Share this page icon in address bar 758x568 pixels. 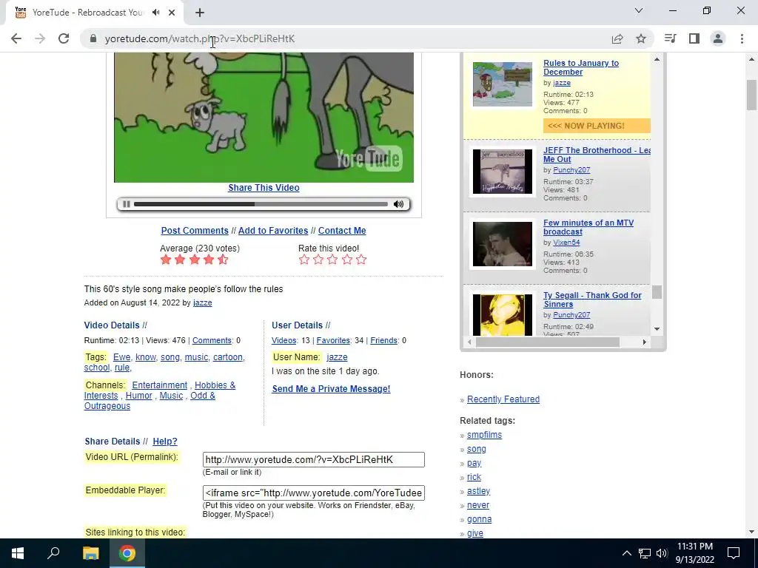[x=617, y=38]
